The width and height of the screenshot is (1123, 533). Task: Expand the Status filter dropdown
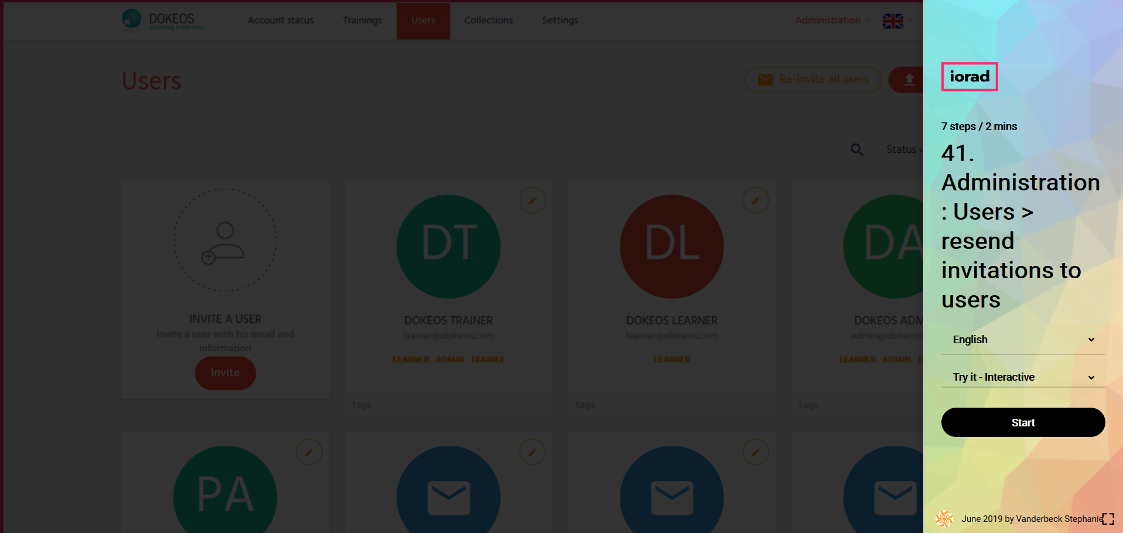click(x=903, y=149)
